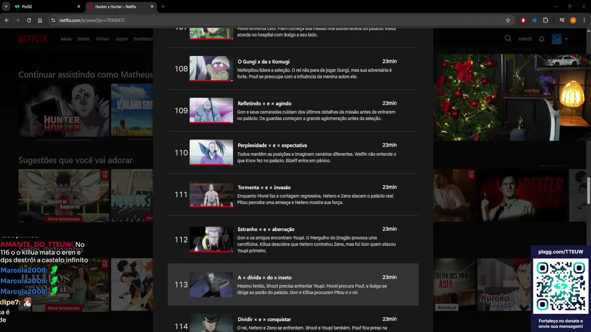This screenshot has width=591, height=332.
Task: Open the media control toolbar icon
Action: pos(562,20)
